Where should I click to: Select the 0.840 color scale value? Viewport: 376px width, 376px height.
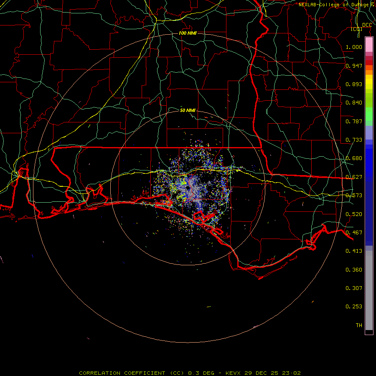(354, 103)
